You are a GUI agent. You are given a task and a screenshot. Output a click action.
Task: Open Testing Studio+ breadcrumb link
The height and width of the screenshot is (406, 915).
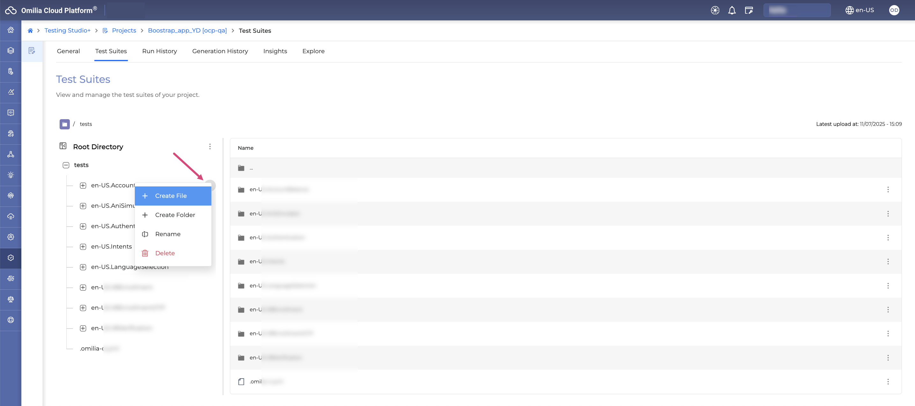68,31
